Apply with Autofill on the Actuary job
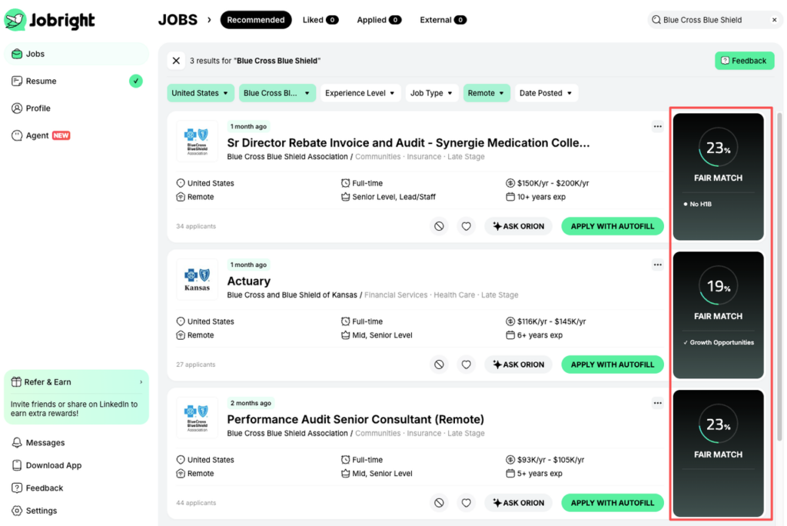The image size is (787, 526). 613,364
